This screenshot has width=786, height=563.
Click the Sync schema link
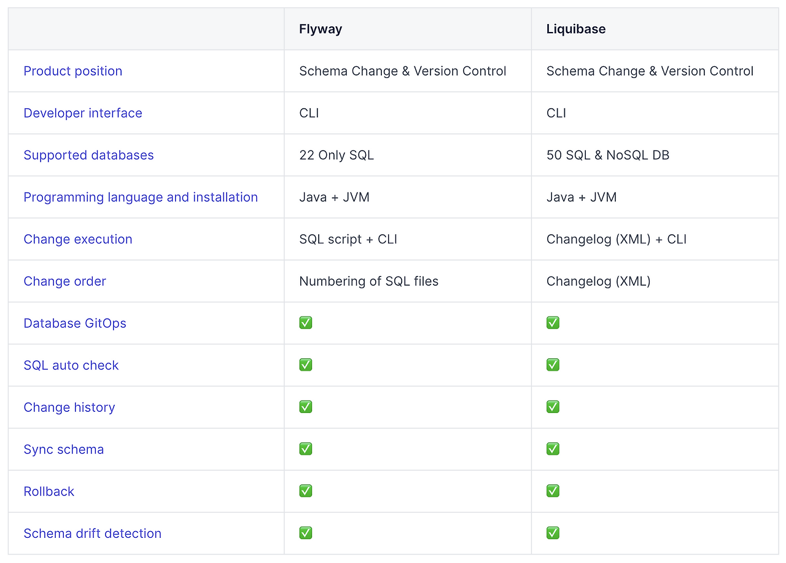[x=63, y=449]
